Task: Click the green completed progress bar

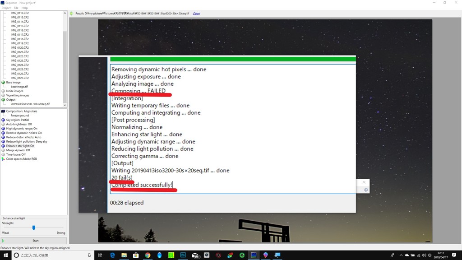Action: tap(233, 59)
